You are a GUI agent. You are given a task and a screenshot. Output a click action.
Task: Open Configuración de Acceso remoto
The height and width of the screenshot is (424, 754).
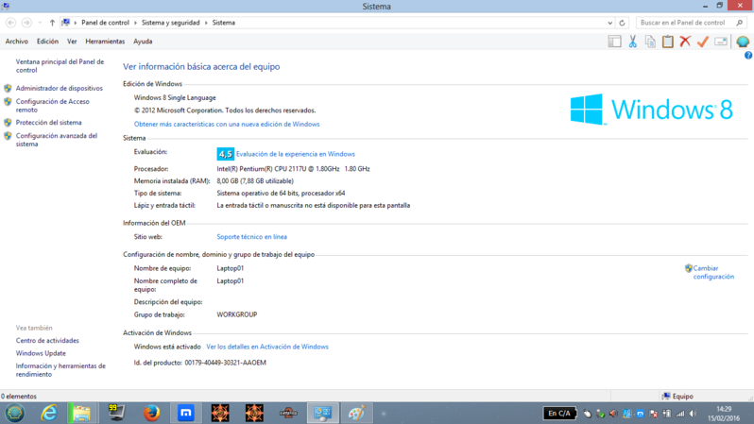pos(52,106)
